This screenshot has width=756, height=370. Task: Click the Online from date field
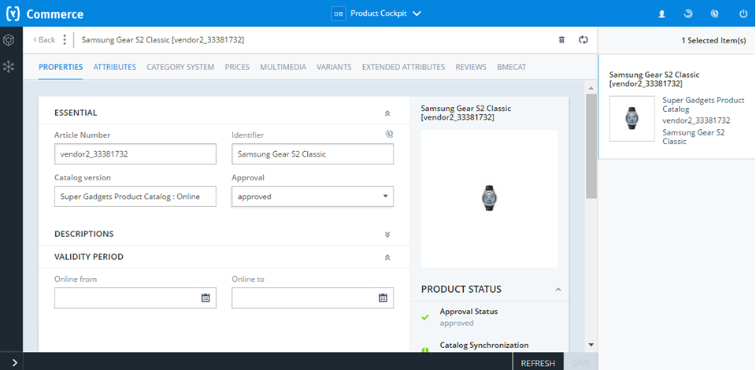135,298
